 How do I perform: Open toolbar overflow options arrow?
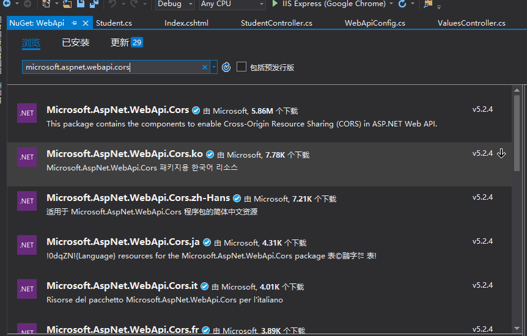click(x=439, y=7)
